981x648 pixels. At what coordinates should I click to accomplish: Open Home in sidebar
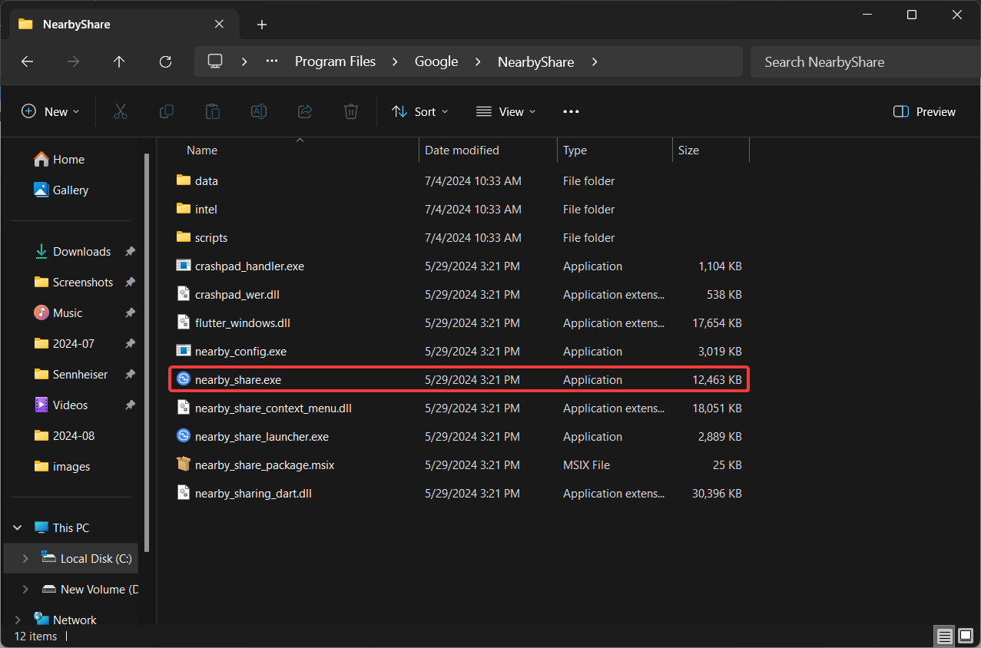(x=59, y=160)
